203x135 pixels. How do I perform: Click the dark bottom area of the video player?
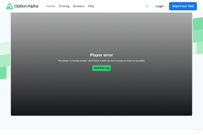coord(101,105)
